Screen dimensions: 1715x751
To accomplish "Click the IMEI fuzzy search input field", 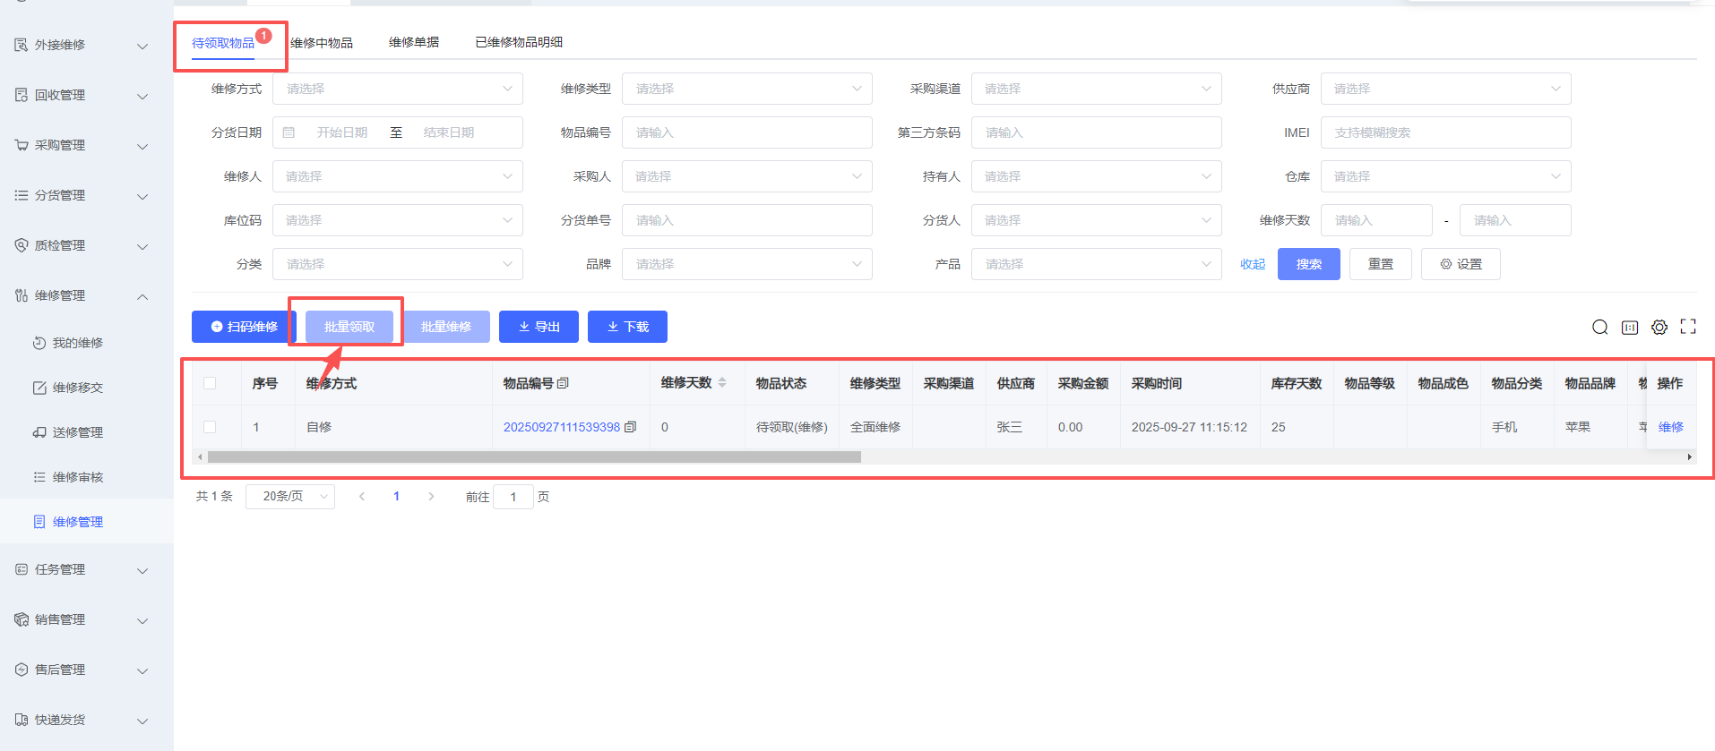I will (1444, 132).
